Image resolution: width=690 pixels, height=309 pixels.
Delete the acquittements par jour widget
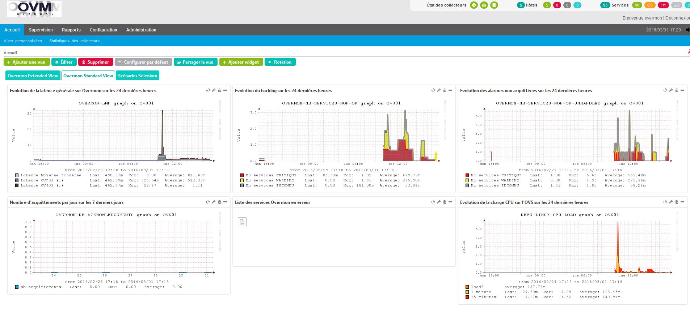click(219, 202)
